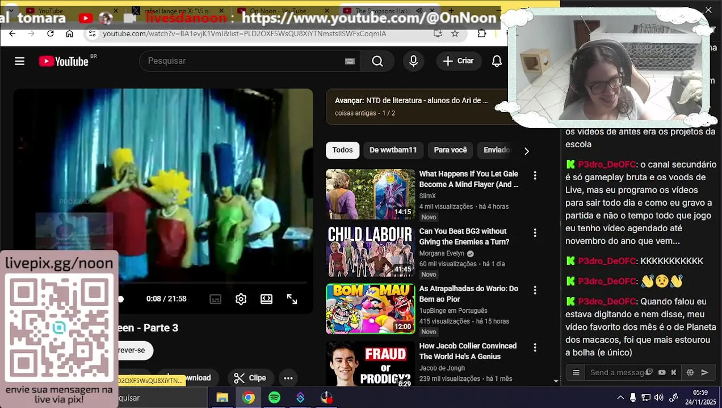Enter fullscreen video mode
722x408 pixels.
[x=292, y=299]
